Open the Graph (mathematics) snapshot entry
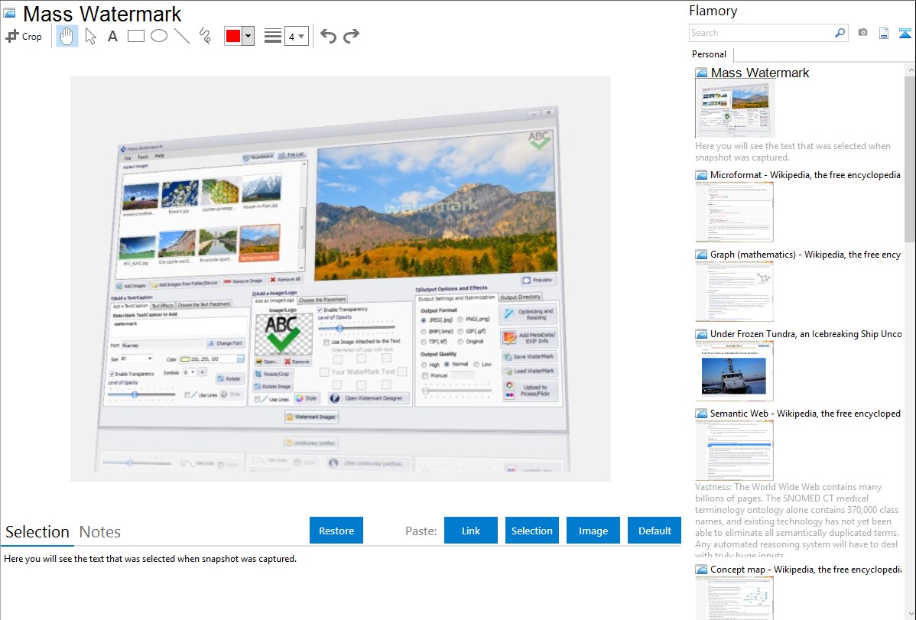 [x=805, y=255]
